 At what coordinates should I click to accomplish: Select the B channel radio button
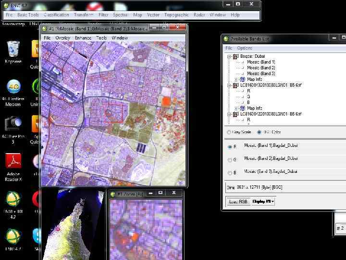click(230, 173)
